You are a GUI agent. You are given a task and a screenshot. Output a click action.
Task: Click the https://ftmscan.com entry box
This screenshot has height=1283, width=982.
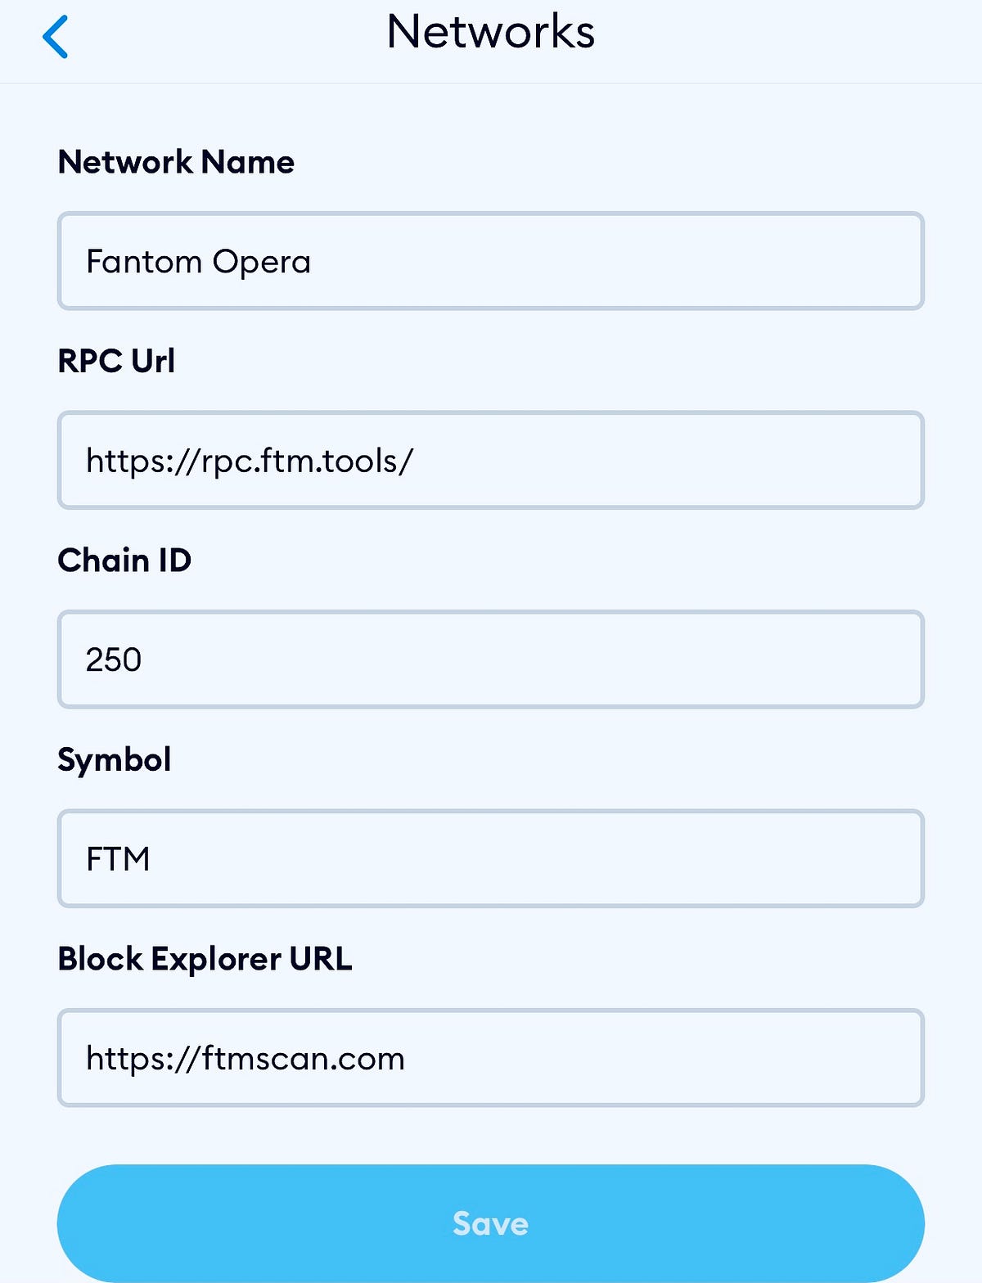tap(489, 1059)
